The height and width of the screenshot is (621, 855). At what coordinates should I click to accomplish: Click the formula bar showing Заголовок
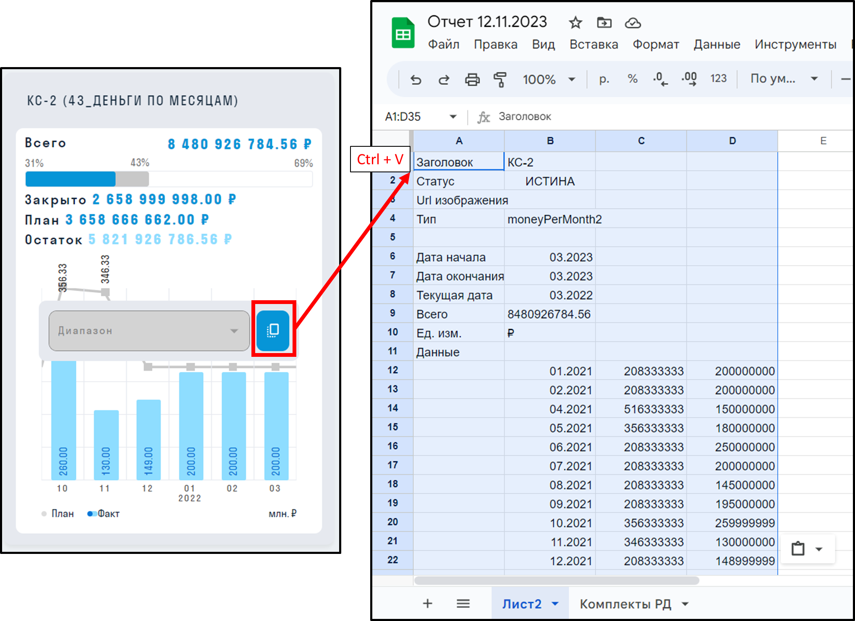[x=525, y=117]
